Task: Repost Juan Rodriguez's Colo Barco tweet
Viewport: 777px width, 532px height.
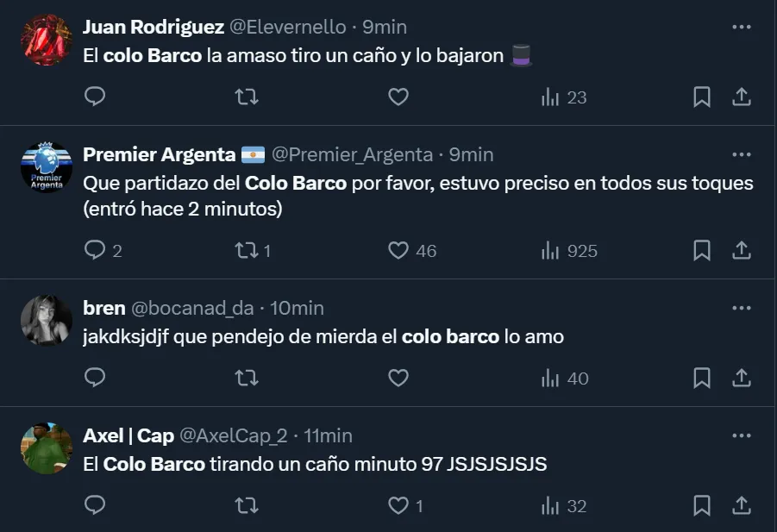Action: click(x=247, y=97)
